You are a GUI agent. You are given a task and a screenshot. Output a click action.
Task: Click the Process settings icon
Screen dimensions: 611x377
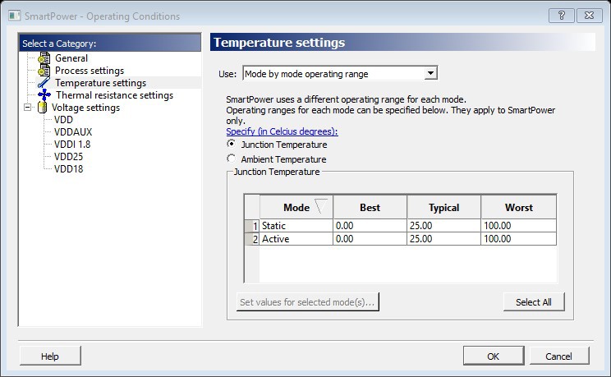click(44, 71)
